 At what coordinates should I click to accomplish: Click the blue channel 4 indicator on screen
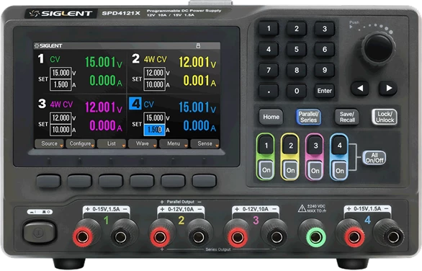click(135, 104)
